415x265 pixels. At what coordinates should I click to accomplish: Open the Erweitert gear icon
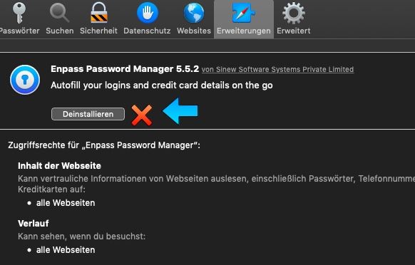294,13
